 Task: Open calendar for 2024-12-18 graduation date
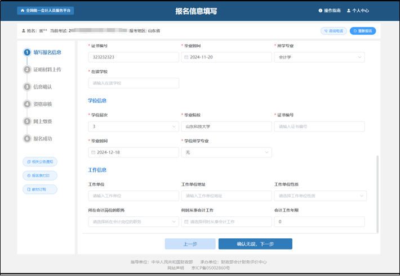pyautogui.click(x=93, y=152)
